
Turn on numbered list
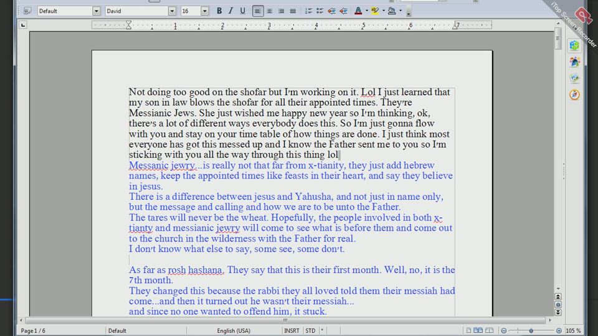point(308,11)
